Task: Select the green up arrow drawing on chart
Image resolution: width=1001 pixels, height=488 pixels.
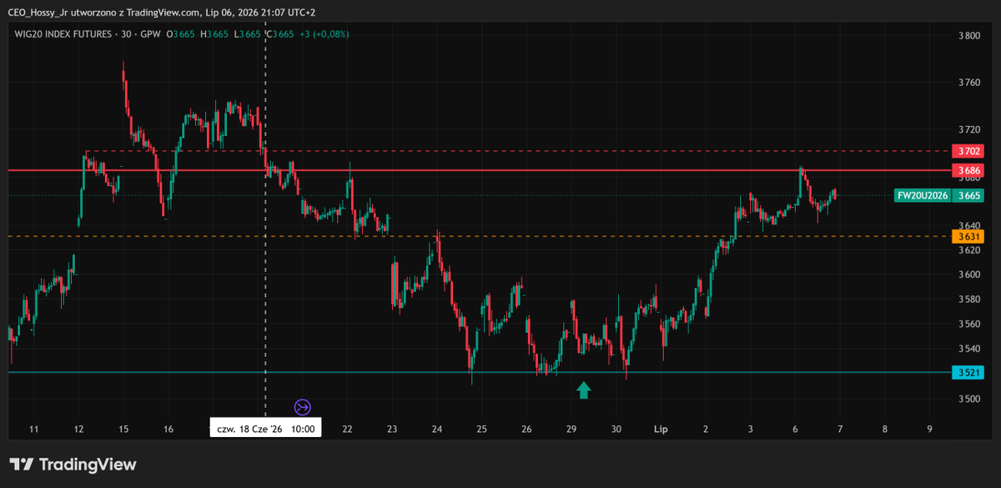Action: click(584, 390)
